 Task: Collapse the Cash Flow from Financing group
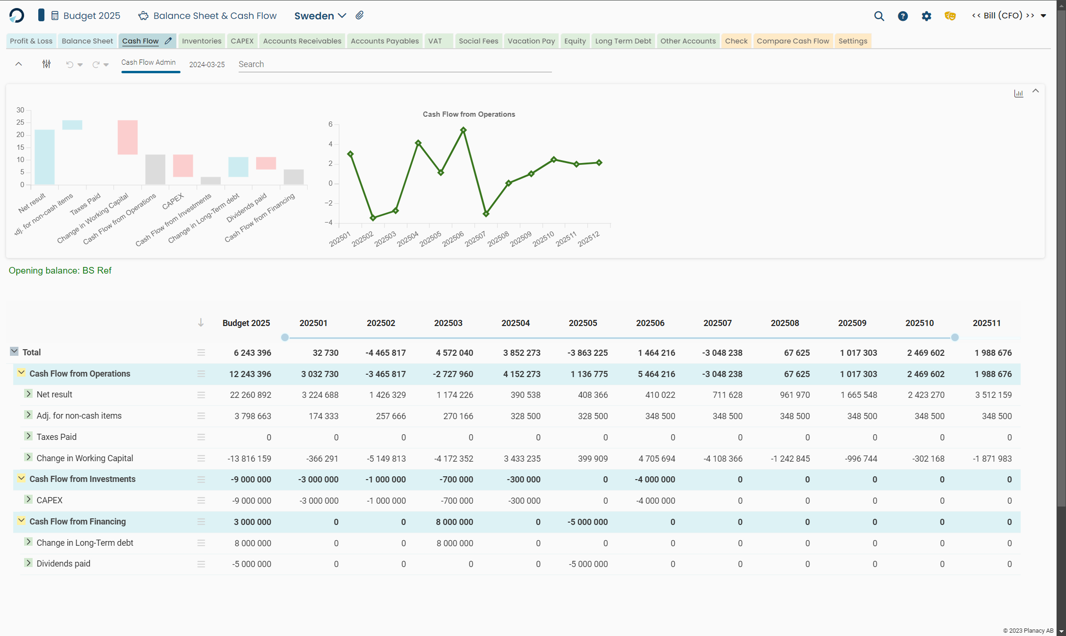tap(21, 521)
